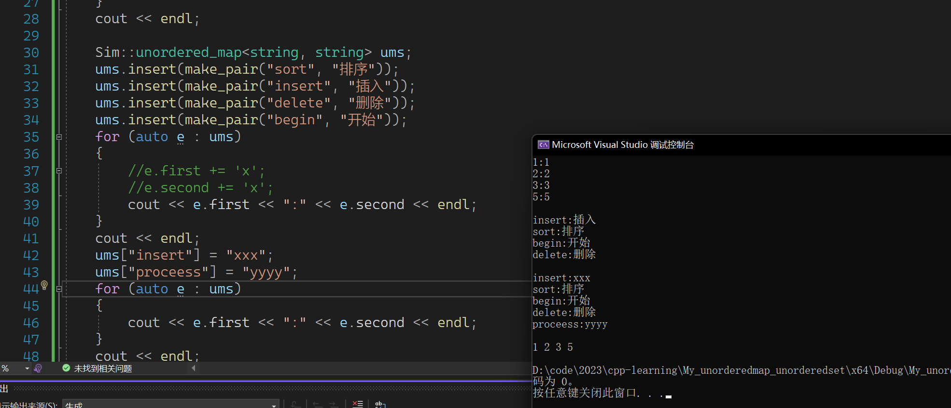The height and width of the screenshot is (408, 951).
Task: Collapse the for loop at line 44
Action: tap(59, 289)
